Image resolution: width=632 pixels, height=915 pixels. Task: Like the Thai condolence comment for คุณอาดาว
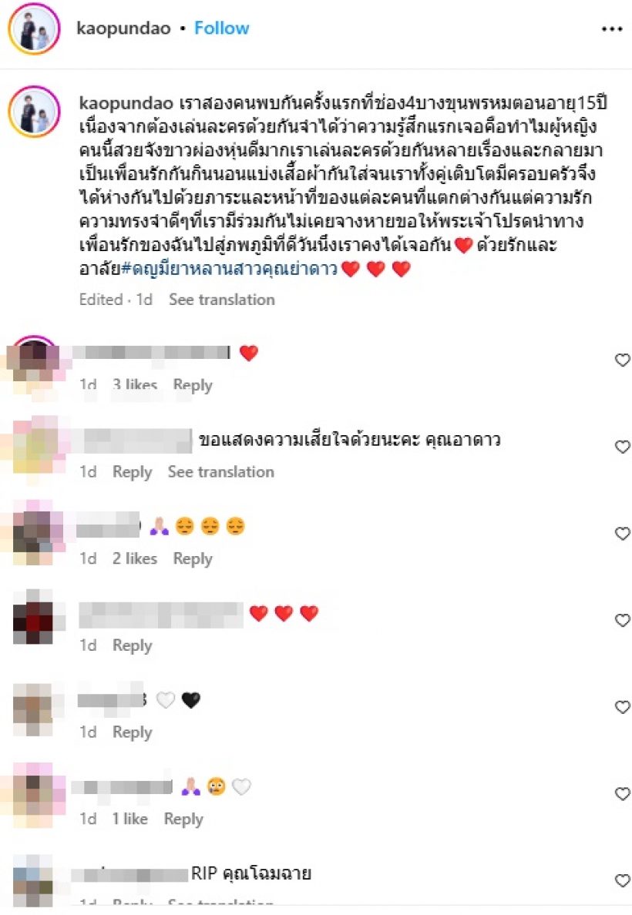[x=623, y=447]
